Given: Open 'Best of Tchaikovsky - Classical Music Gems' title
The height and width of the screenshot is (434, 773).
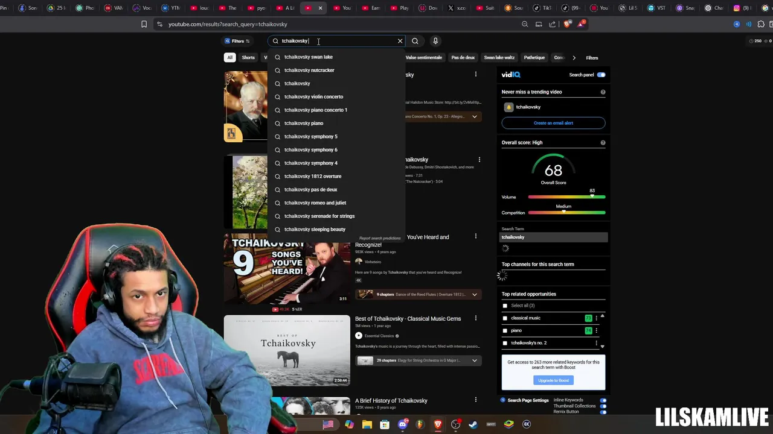Looking at the screenshot, I should click(408, 319).
